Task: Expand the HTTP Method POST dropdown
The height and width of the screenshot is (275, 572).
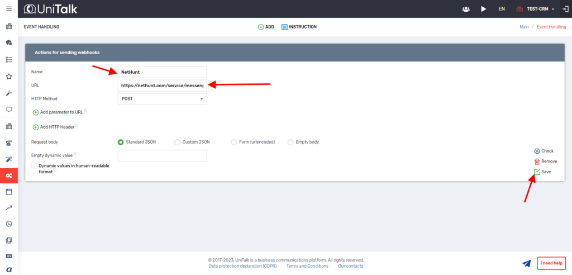Action: 163,99
